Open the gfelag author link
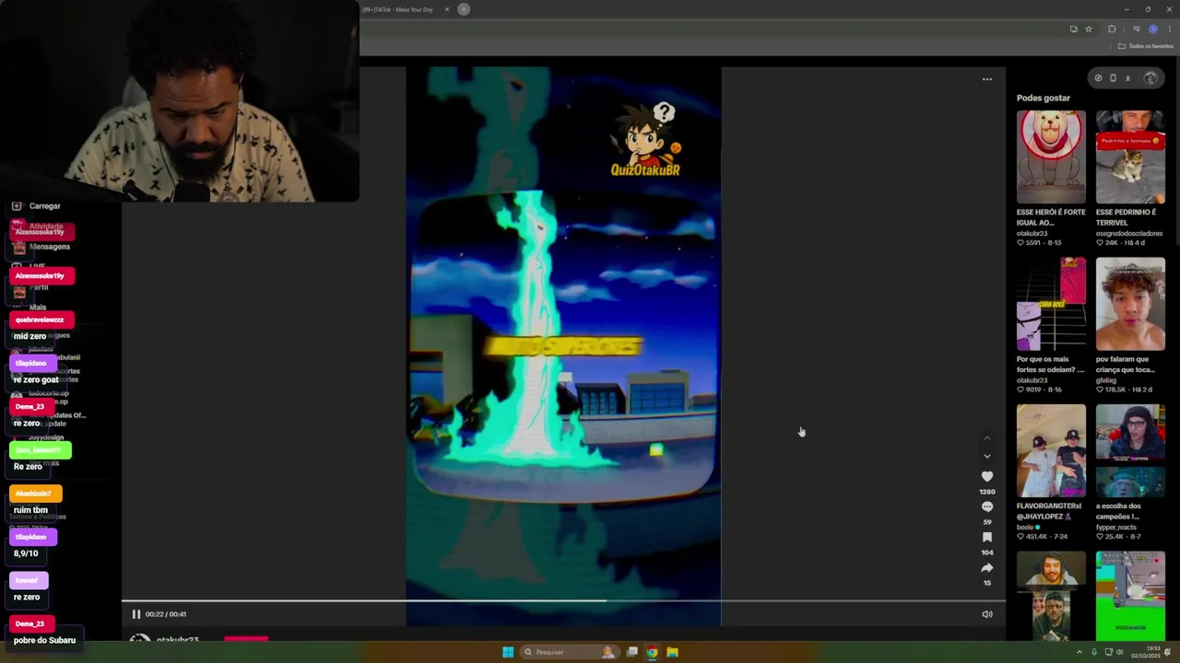This screenshot has width=1180, height=663. (x=1105, y=379)
